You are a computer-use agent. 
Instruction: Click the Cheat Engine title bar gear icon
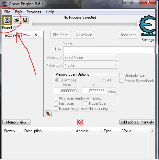coord(5,4)
